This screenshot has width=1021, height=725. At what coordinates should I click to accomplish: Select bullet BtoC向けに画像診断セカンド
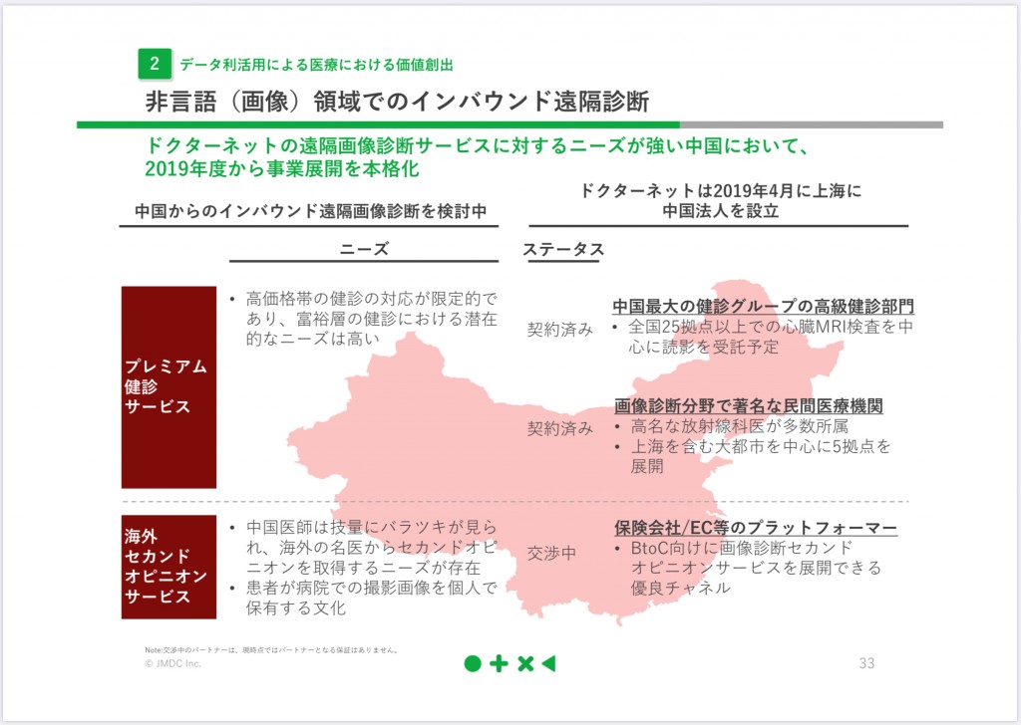[x=742, y=548]
